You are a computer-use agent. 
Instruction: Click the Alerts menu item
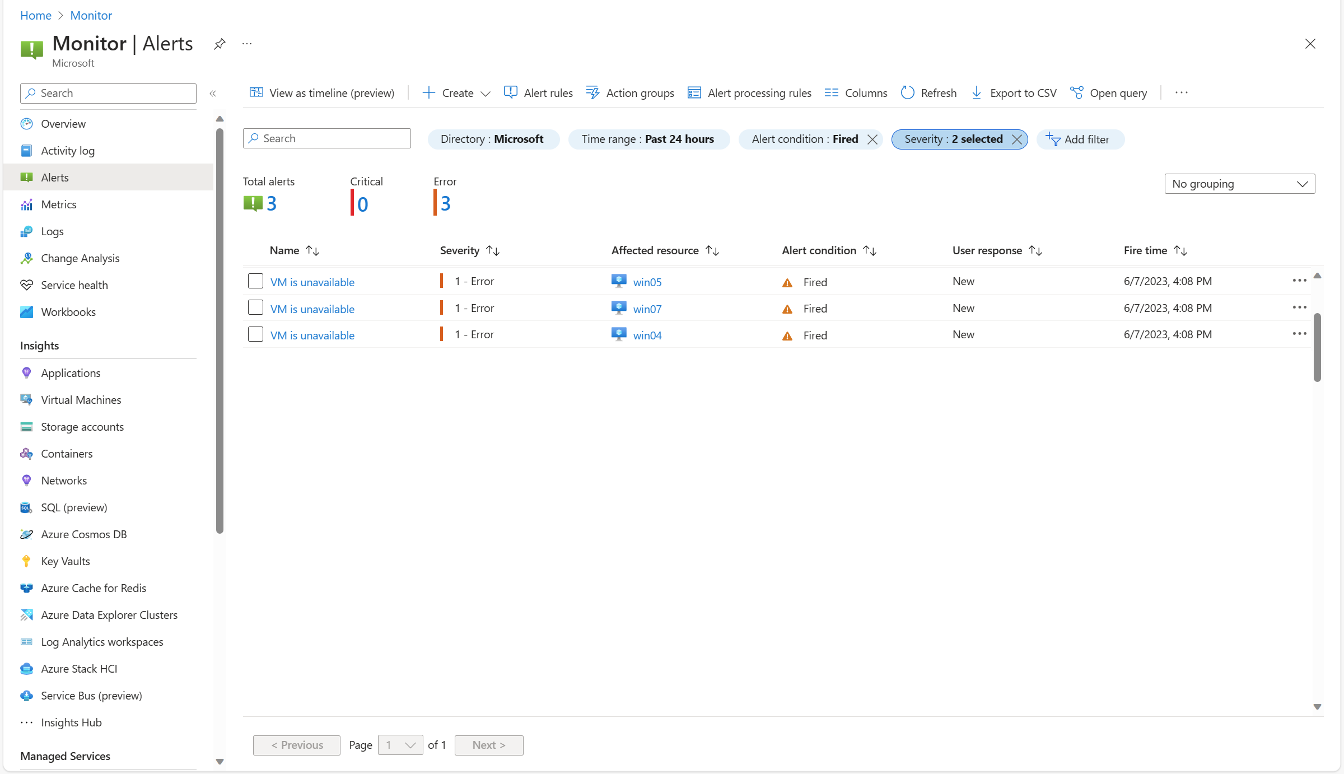point(54,176)
